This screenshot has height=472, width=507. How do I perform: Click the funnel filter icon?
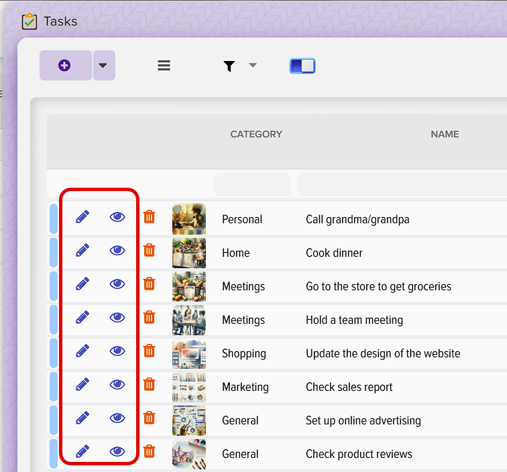point(229,66)
